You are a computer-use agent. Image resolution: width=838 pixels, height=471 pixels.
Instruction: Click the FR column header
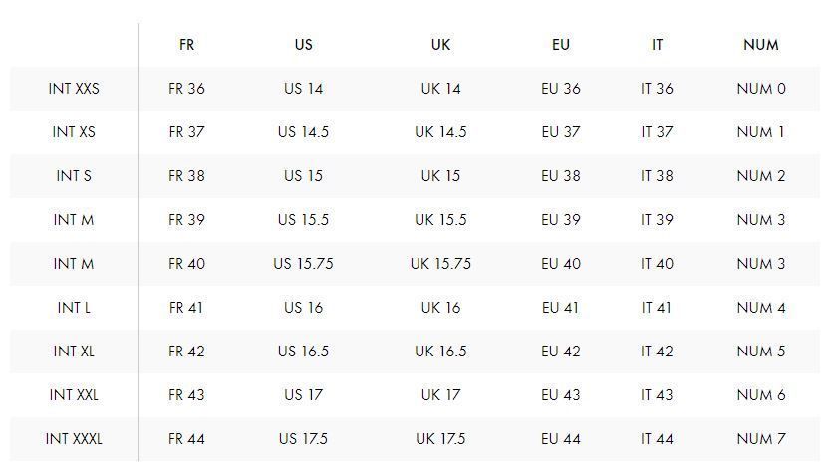click(x=186, y=45)
